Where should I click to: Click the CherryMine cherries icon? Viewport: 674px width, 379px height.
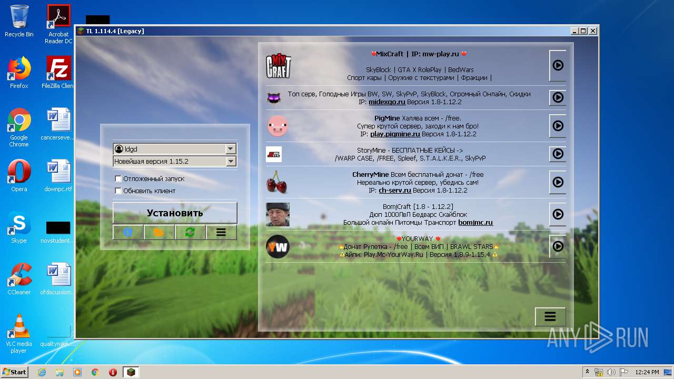click(x=277, y=182)
